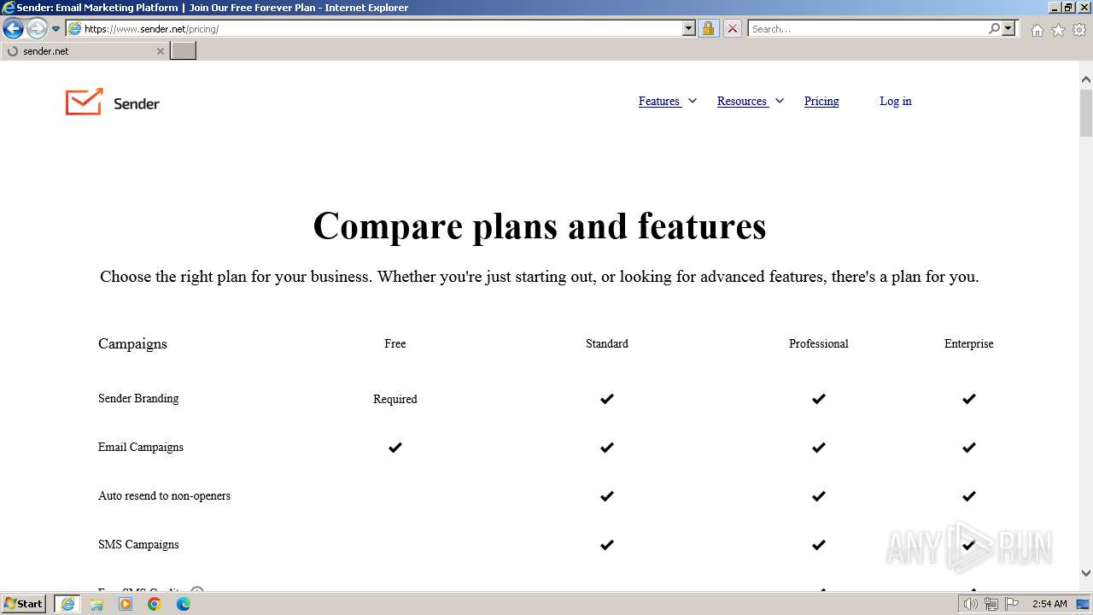Click Sender Branding checkmark under Standard
This screenshot has height=615, width=1093.
[x=607, y=399]
